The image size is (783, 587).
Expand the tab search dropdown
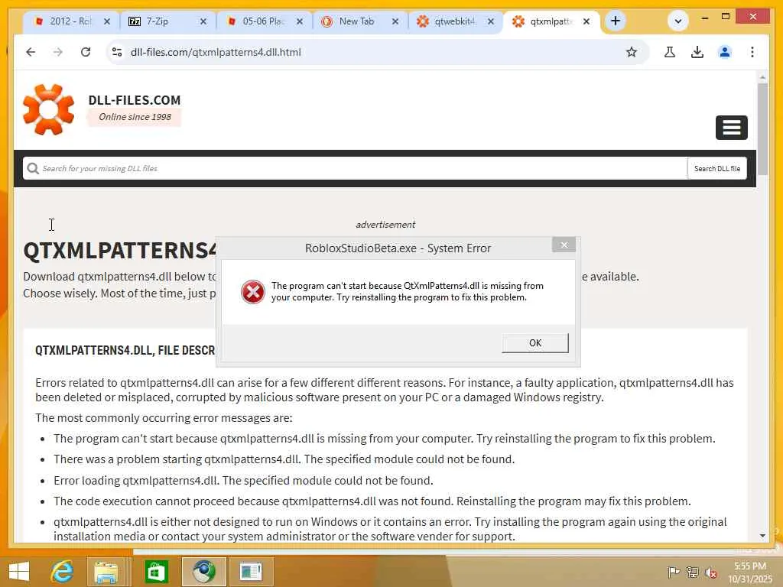678,21
